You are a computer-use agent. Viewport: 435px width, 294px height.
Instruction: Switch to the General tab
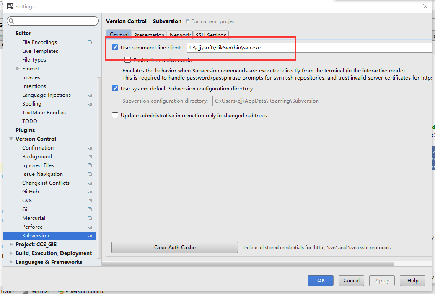coord(119,34)
